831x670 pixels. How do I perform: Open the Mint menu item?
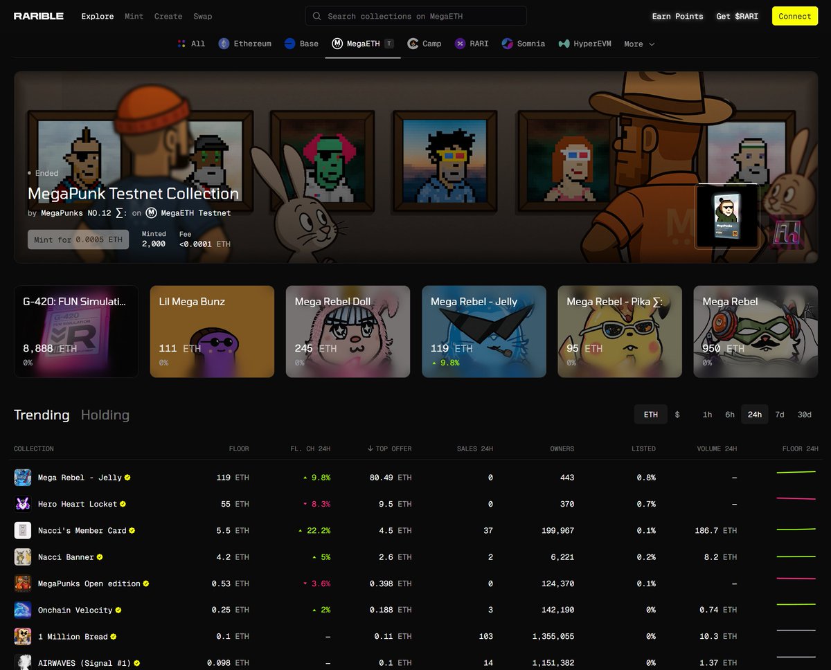pyautogui.click(x=134, y=16)
